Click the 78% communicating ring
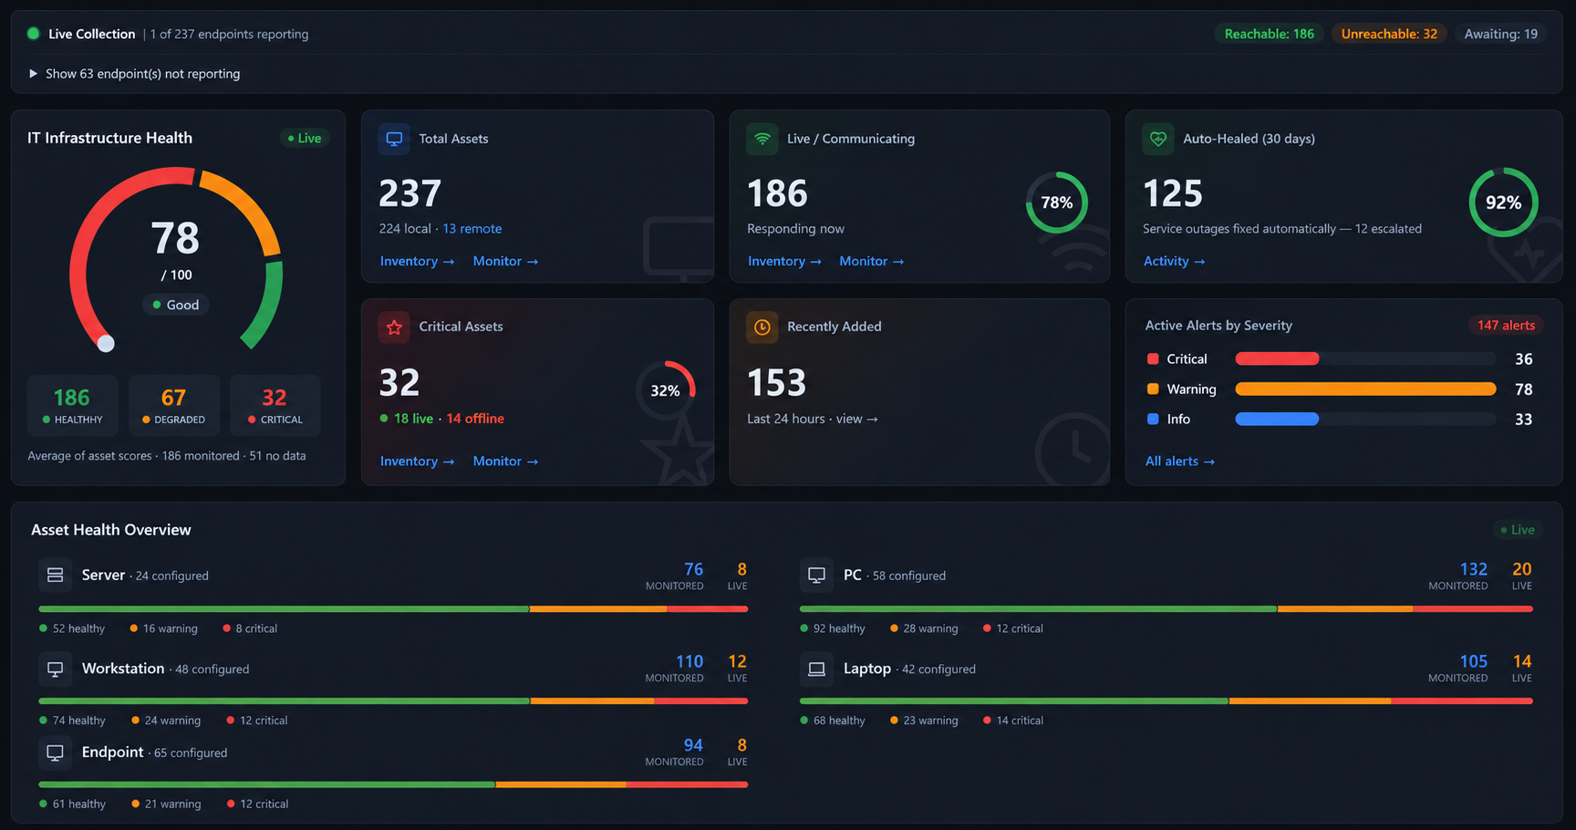The height and width of the screenshot is (830, 1576). (1056, 202)
